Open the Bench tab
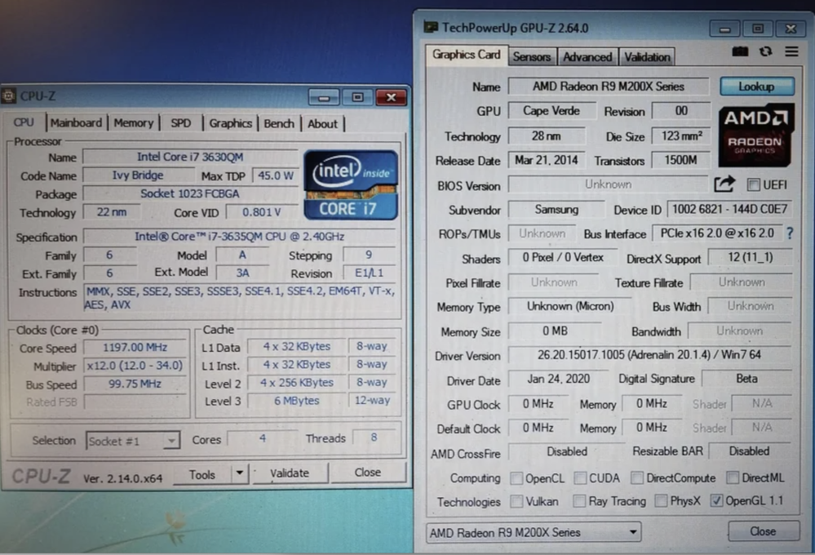Viewport: 815px width, 555px height. [x=279, y=123]
